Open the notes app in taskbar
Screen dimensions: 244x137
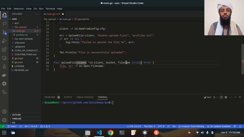click(x=133, y=133)
